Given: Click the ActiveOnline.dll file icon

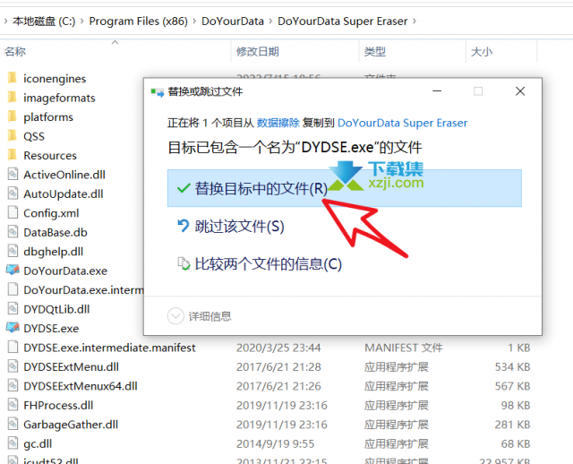Looking at the screenshot, I should click(13, 174).
